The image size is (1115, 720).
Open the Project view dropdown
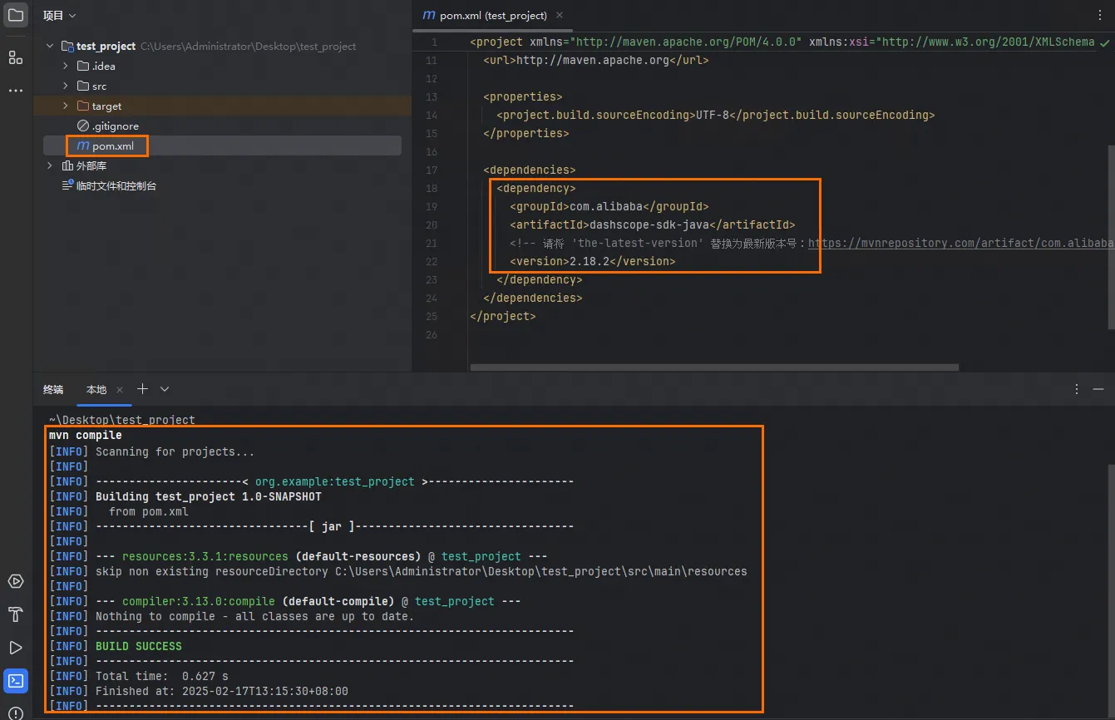(x=59, y=15)
